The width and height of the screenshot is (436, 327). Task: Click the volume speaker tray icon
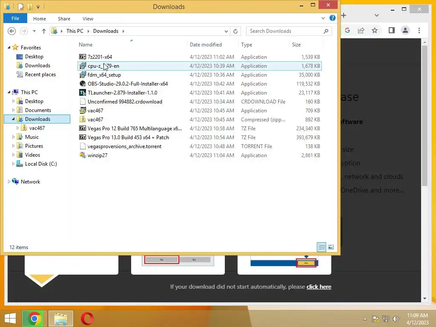coord(396,318)
